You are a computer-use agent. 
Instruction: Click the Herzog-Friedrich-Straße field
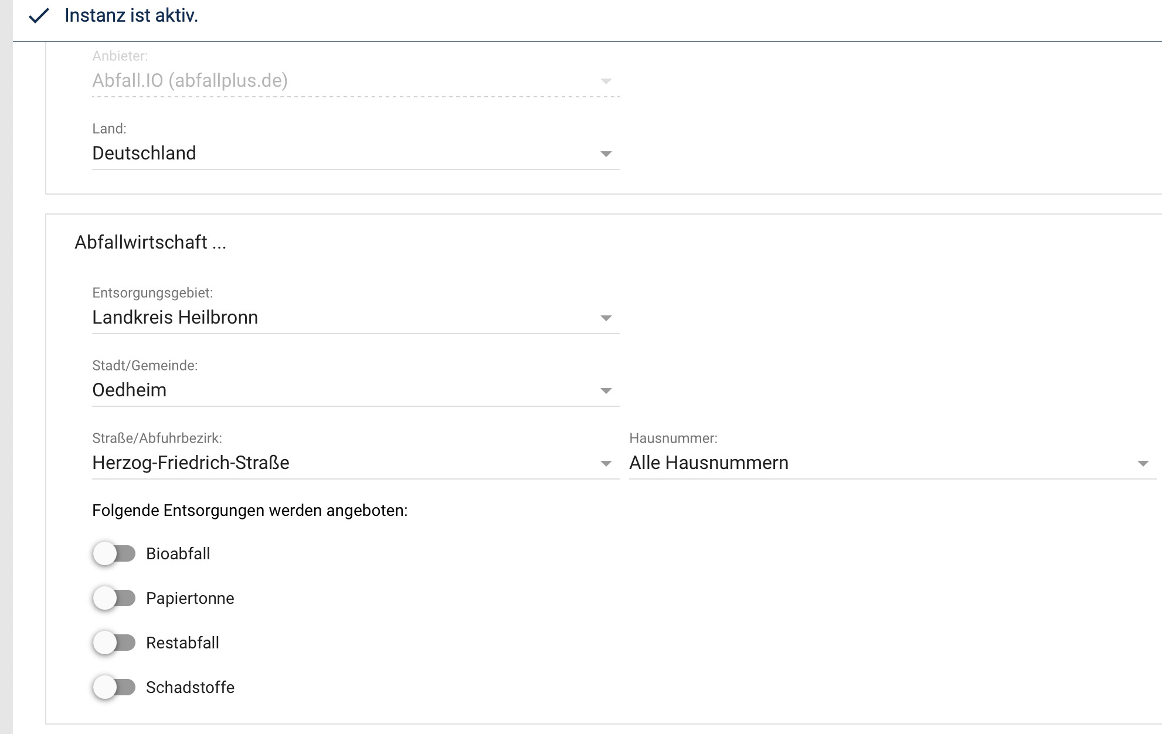point(191,463)
